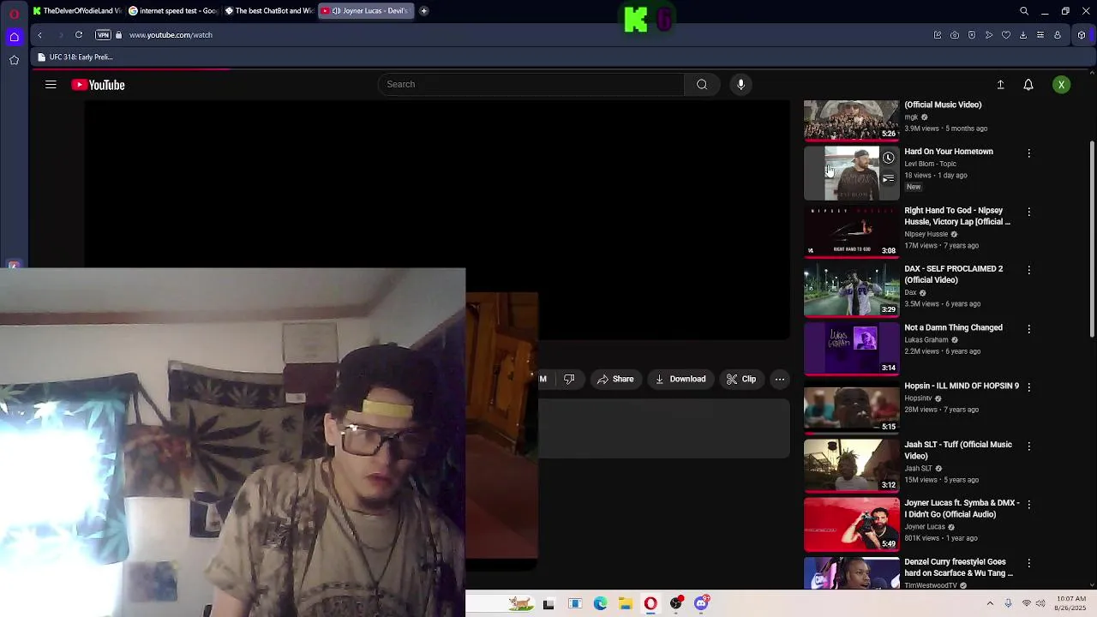Image resolution: width=1097 pixels, height=617 pixels.
Task: Open more video actions ellipsis
Action: pyautogui.click(x=780, y=379)
